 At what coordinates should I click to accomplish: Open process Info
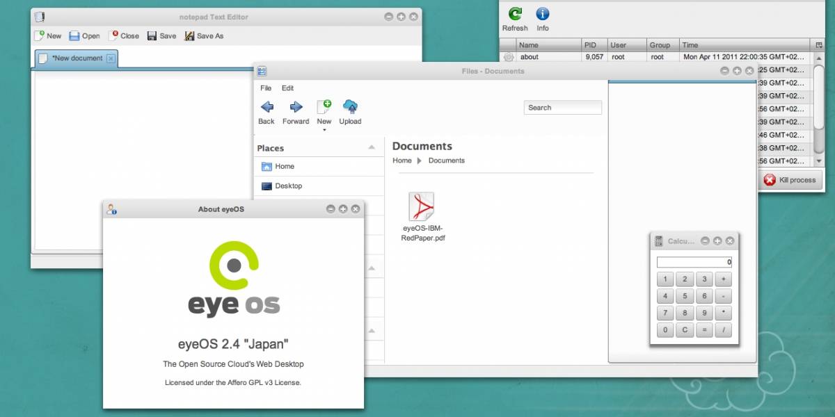543,19
